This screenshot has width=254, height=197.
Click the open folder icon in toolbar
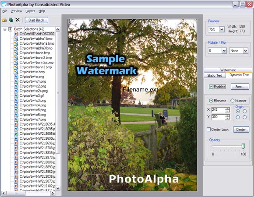click(x=4, y=20)
